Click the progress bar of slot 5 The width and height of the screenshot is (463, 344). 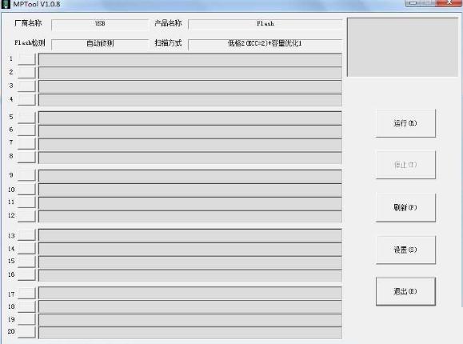190,118
